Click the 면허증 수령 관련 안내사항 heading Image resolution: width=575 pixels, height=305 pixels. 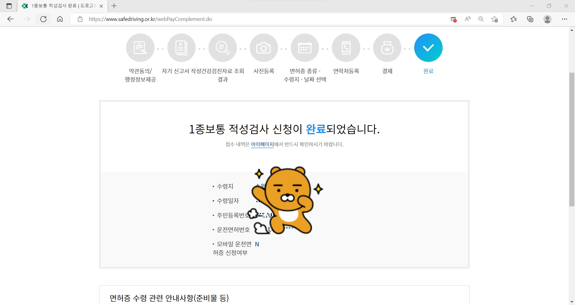pos(169,298)
